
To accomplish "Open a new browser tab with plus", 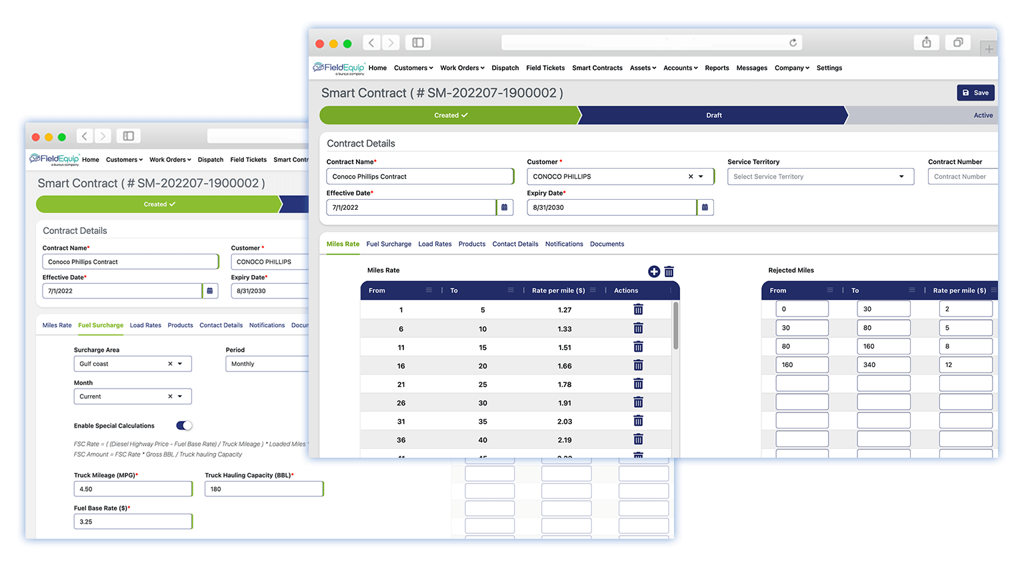I will tap(989, 49).
